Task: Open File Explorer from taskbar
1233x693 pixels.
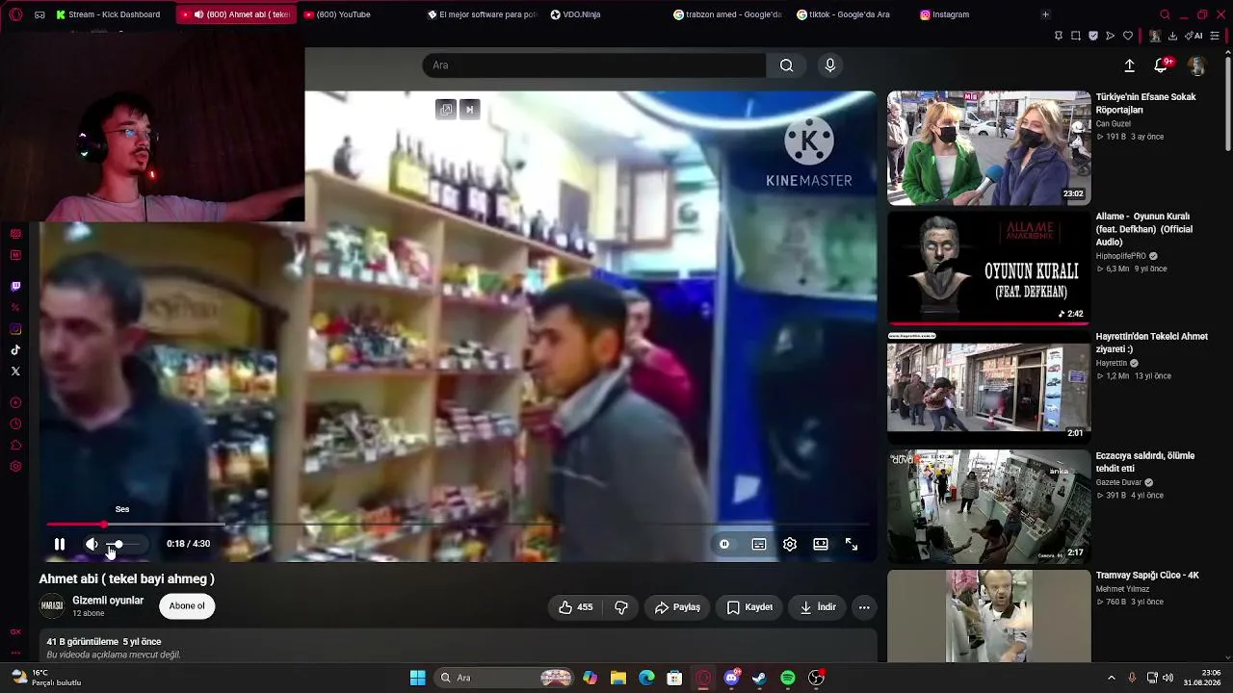Action: click(618, 678)
